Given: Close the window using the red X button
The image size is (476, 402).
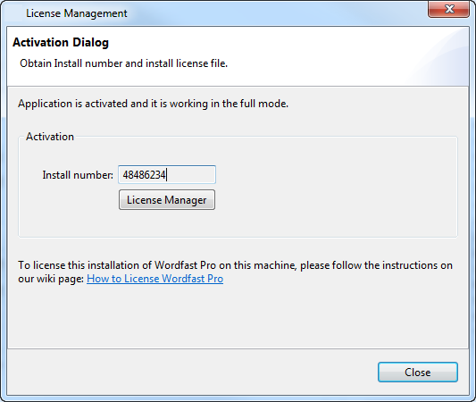Looking at the screenshot, I should coord(448,9).
